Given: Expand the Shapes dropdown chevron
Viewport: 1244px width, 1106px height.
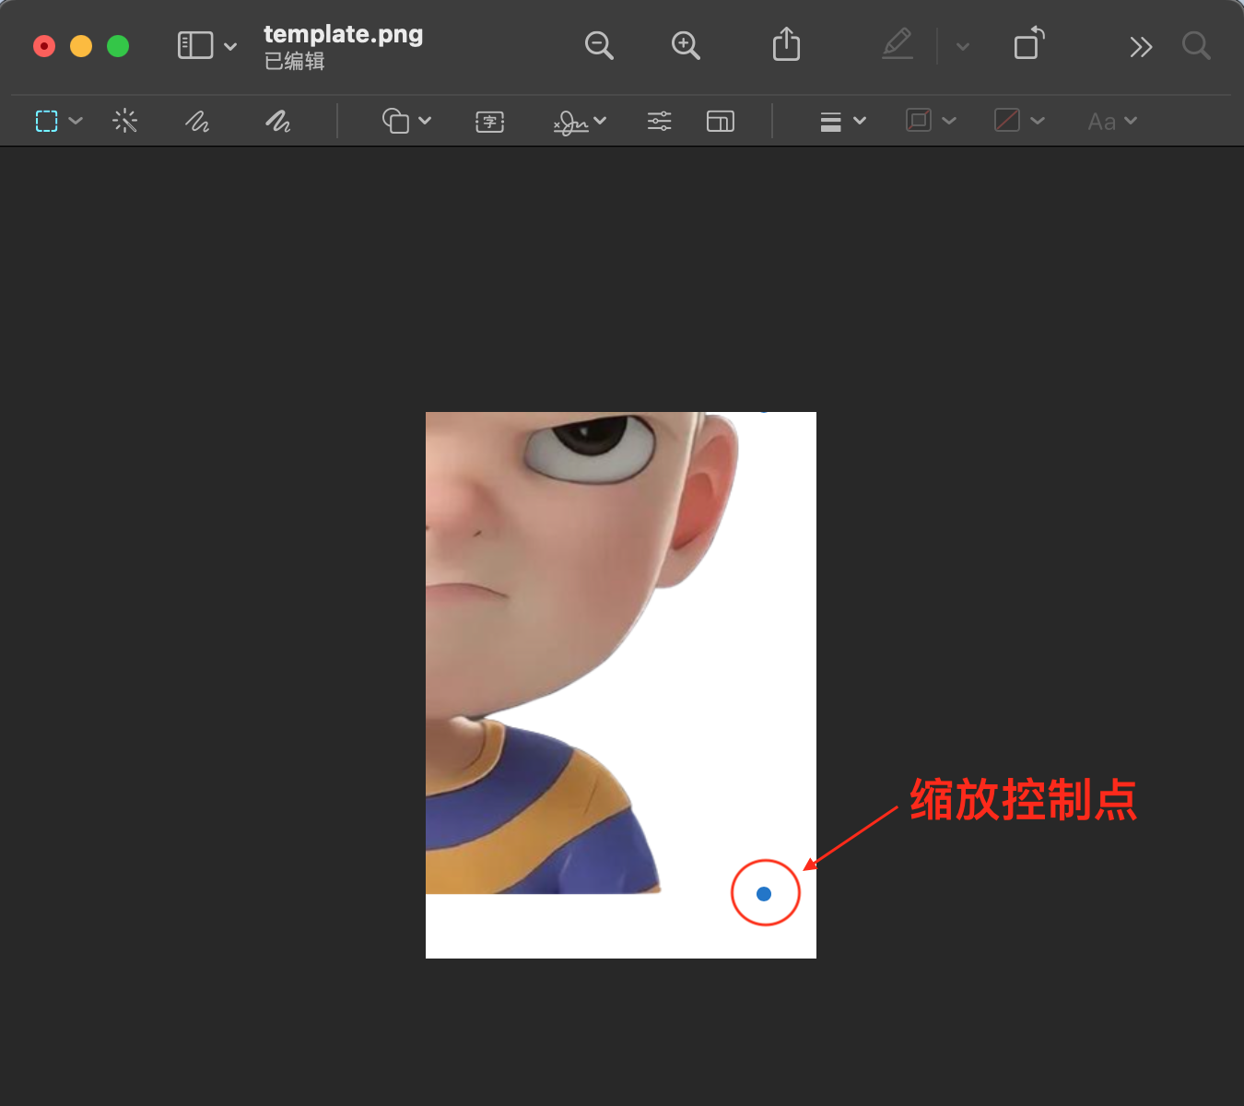Looking at the screenshot, I should point(425,121).
